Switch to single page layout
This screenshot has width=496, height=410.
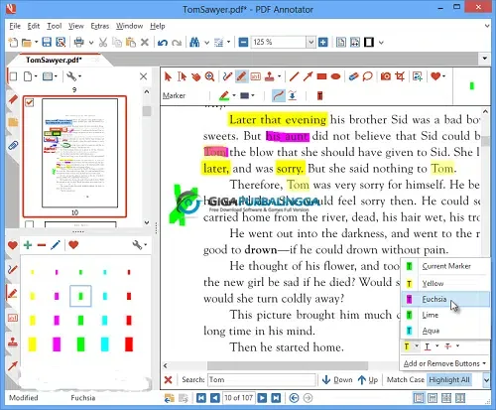419,398
